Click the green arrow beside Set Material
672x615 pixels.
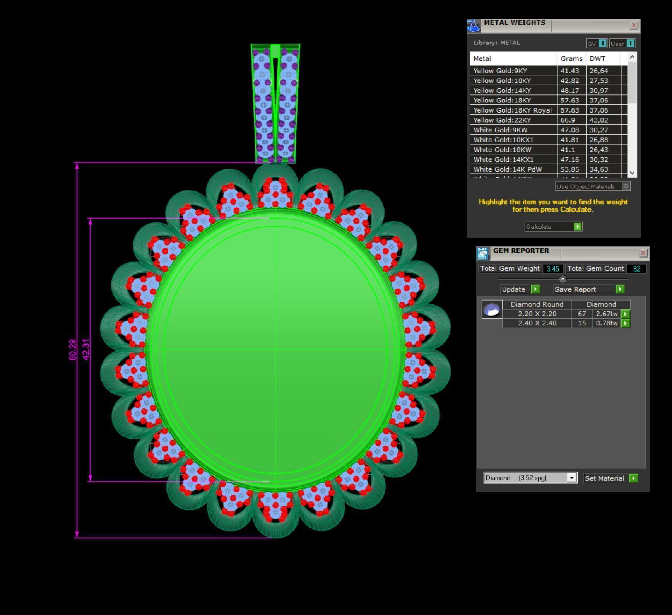(633, 478)
